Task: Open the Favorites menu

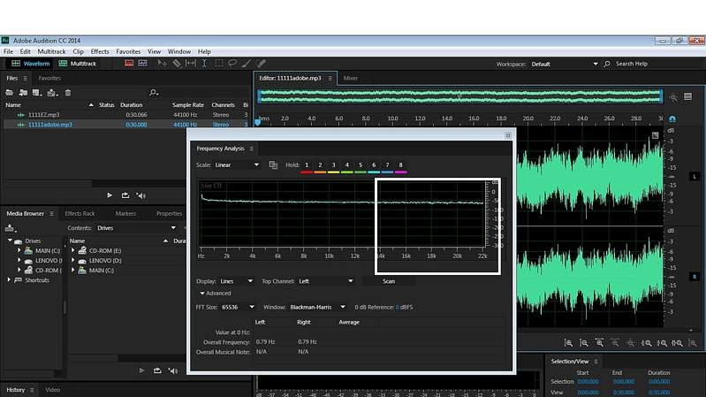Action: click(128, 52)
